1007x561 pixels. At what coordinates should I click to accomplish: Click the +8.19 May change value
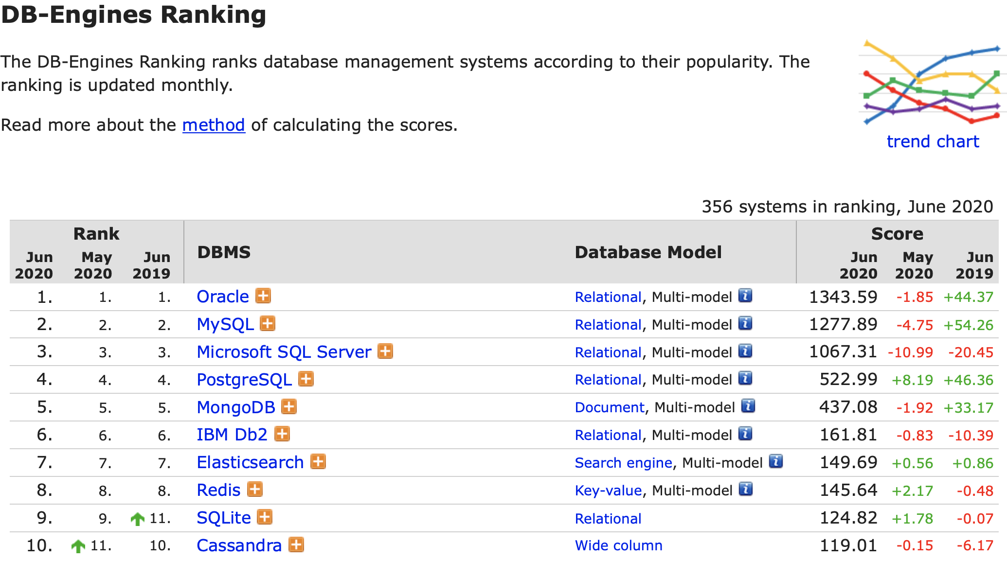pos(913,380)
